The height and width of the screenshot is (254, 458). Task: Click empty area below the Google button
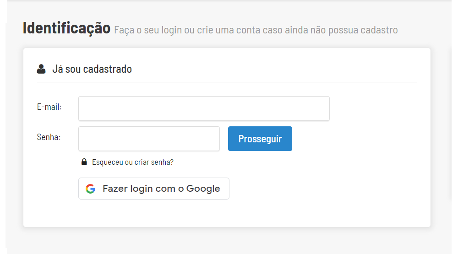[153, 213]
